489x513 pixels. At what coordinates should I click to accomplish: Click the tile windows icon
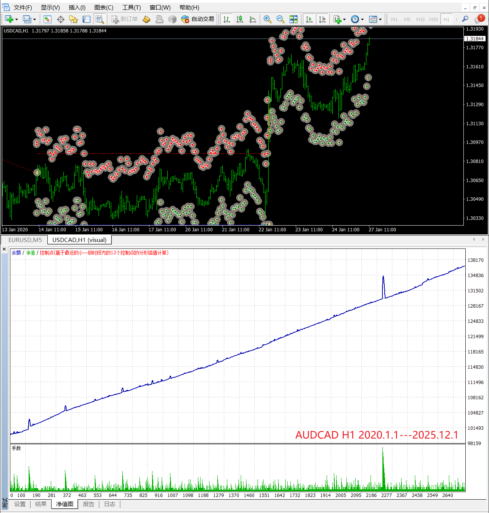[x=293, y=19]
